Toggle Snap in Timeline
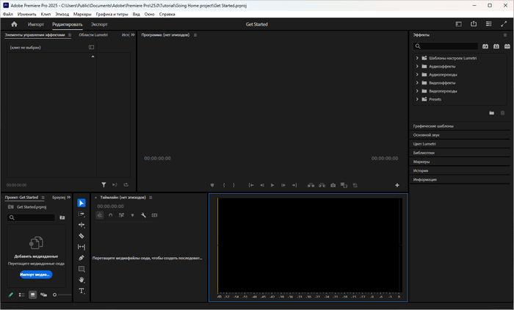The image size is (514, 310). tap(110, 215)
